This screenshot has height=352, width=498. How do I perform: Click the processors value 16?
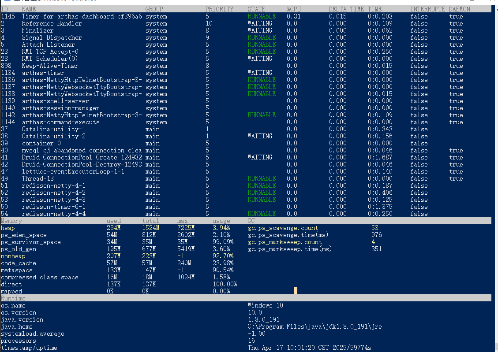251,341
